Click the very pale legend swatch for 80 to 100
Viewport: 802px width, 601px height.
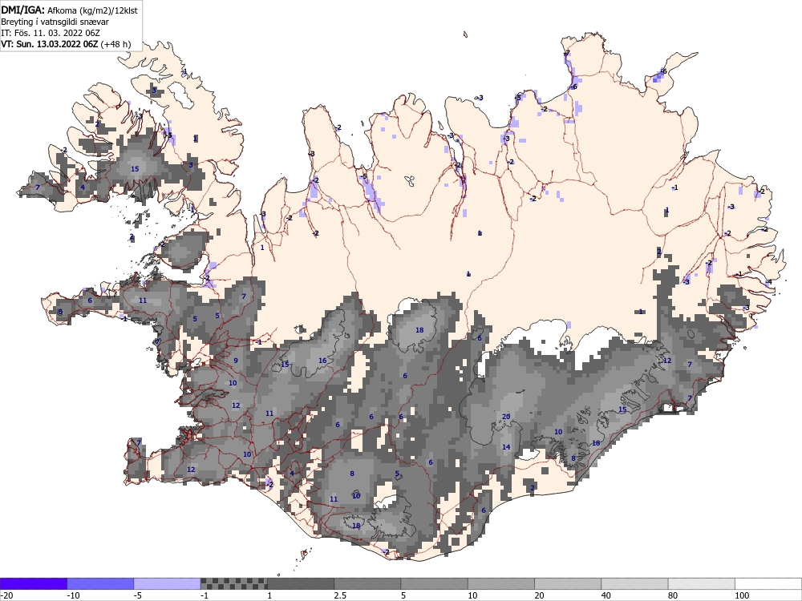pos(701,583)
